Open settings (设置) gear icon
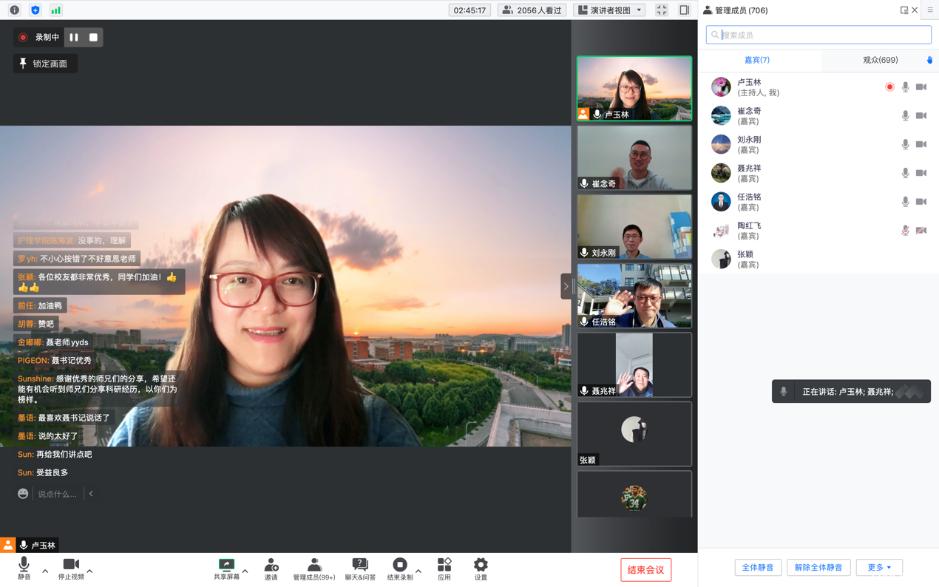939x587 pixels. pos(481,569)
